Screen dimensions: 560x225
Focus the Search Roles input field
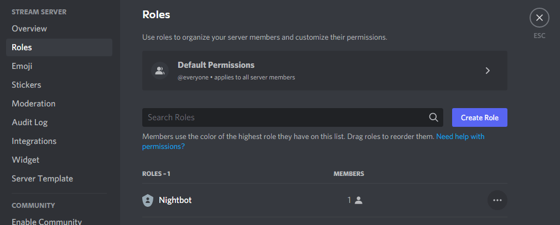(x=293, y=117)
